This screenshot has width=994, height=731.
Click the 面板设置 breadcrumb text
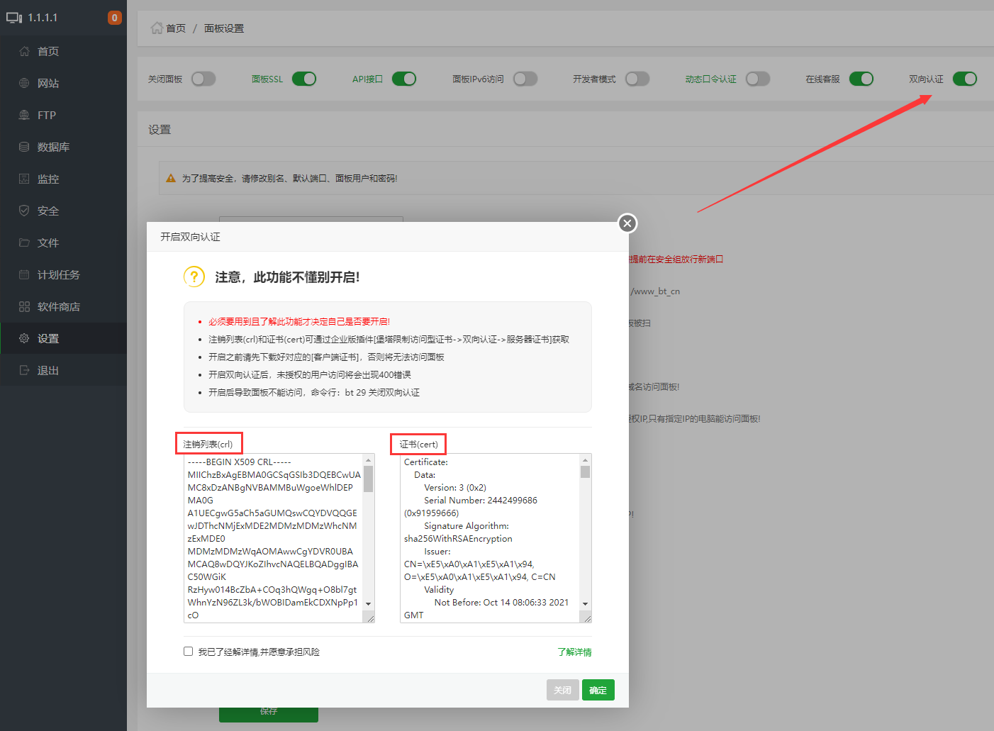point(224,28)
